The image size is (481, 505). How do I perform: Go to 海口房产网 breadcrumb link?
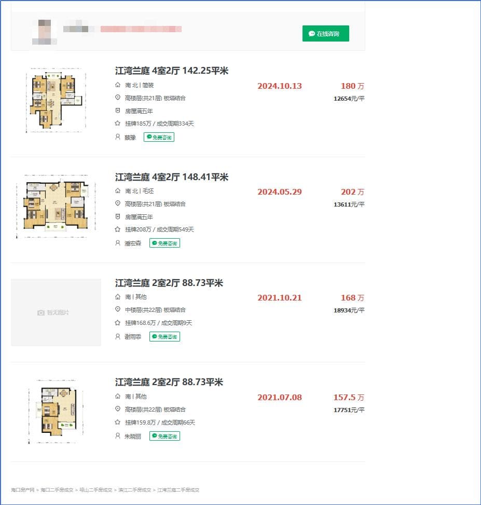tap(23, 490)
